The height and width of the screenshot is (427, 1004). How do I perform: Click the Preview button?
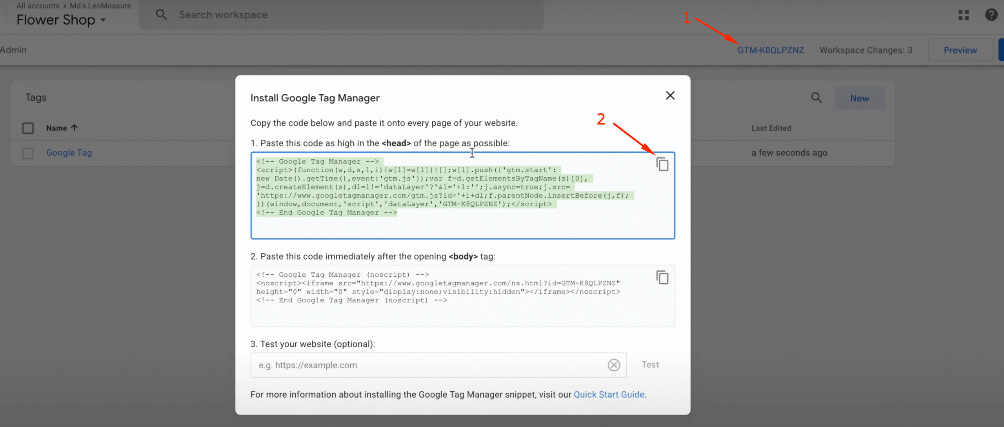[x=960, y=50]
